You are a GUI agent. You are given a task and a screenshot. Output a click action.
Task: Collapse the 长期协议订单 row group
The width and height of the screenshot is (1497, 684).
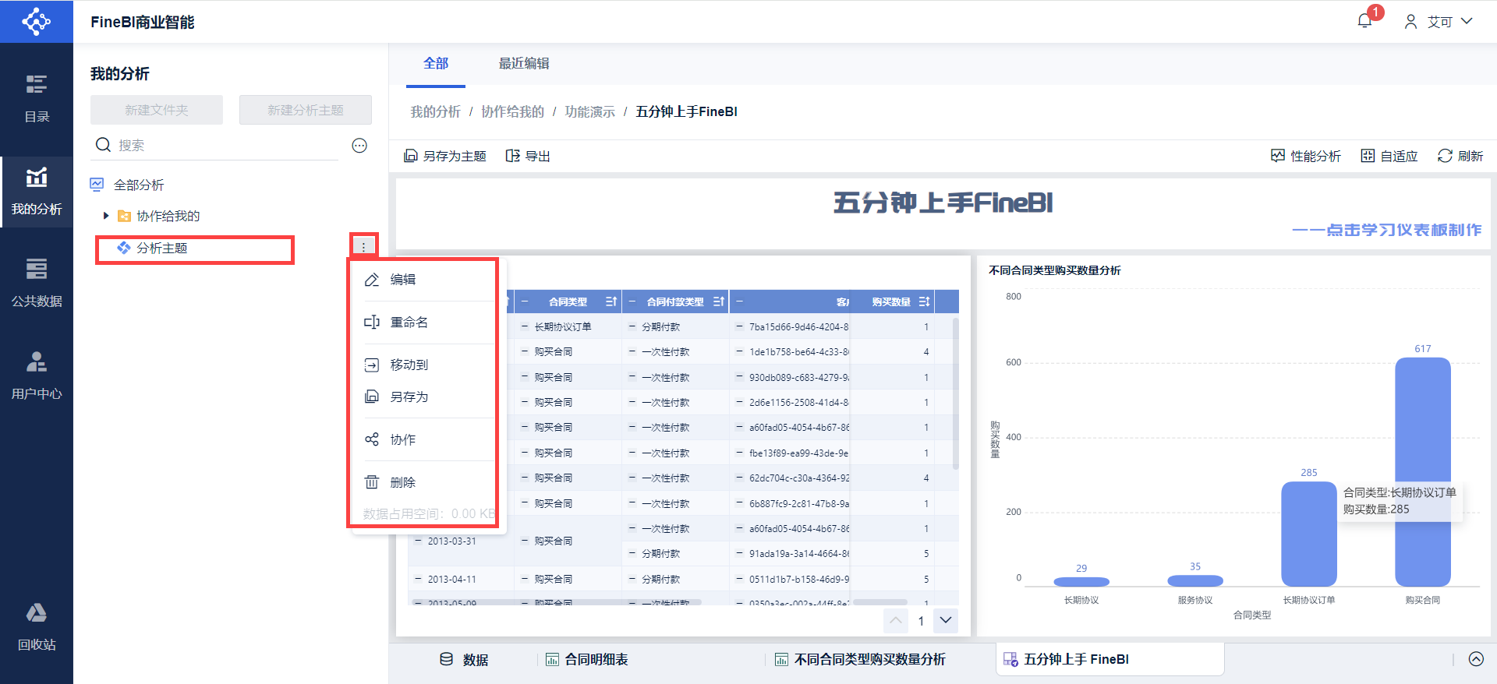[525, 327]
